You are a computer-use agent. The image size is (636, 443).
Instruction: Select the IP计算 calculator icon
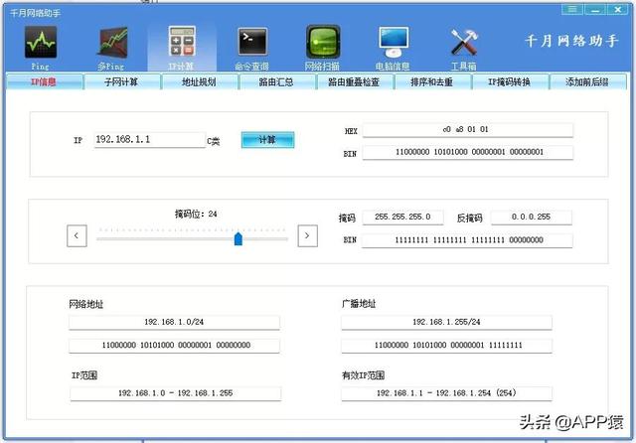click(181, 46)
